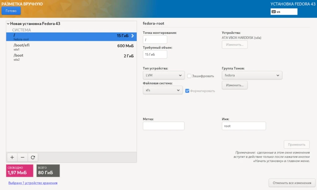Screen dimensions: 317x190
Task: Click Изменить button under Группа Томов
Action: [235, 85]
